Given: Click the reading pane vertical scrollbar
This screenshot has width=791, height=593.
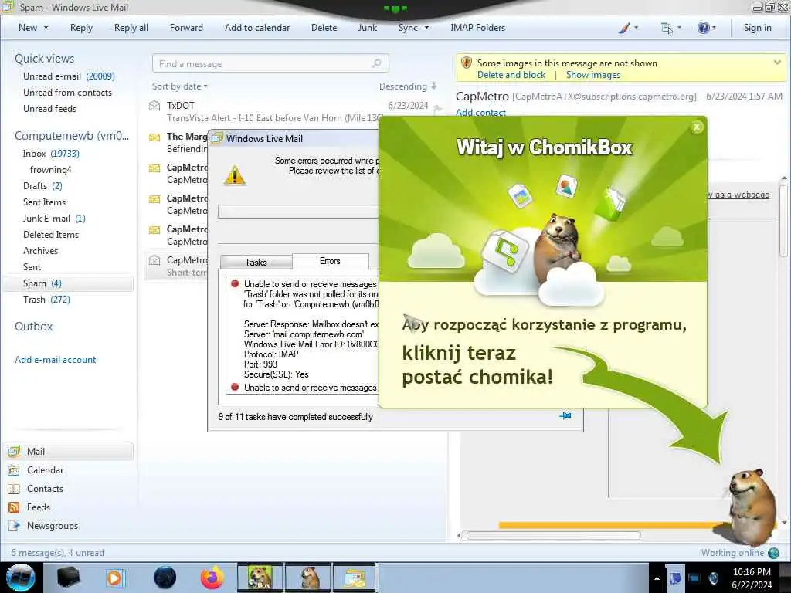Looking at the screenshot, I should coord(784,220).
